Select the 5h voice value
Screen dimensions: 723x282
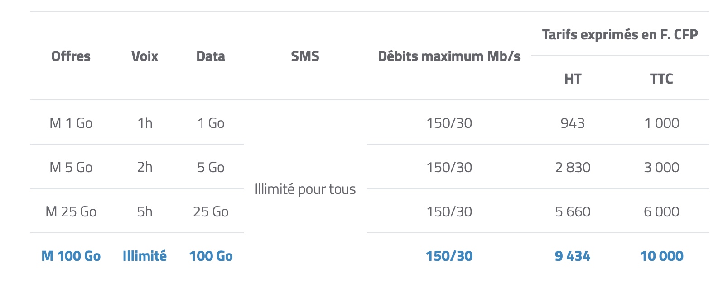(145, 211)
